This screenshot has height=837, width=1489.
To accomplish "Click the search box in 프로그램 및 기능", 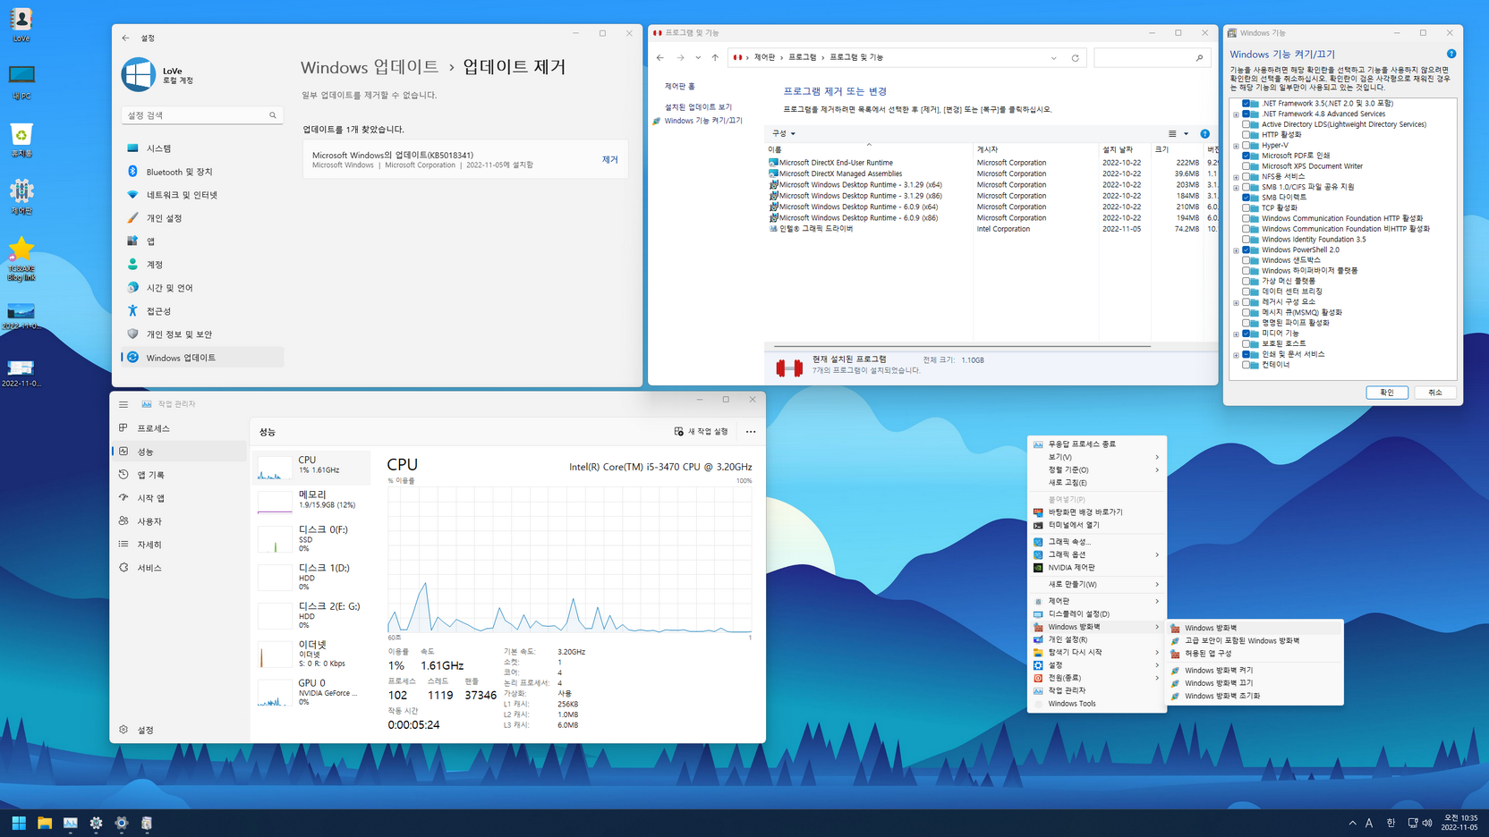I will tap(1153, 58).
